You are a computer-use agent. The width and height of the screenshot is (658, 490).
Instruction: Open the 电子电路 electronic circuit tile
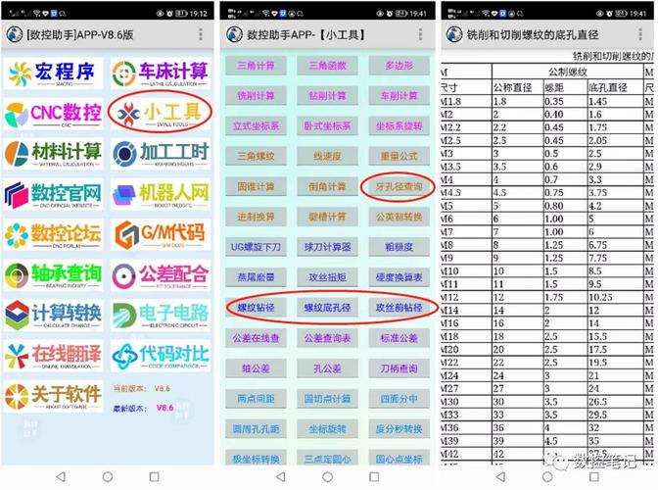[161, 316]
